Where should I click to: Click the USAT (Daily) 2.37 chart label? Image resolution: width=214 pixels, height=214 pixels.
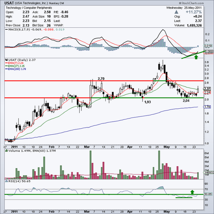(x=22, y=60)
